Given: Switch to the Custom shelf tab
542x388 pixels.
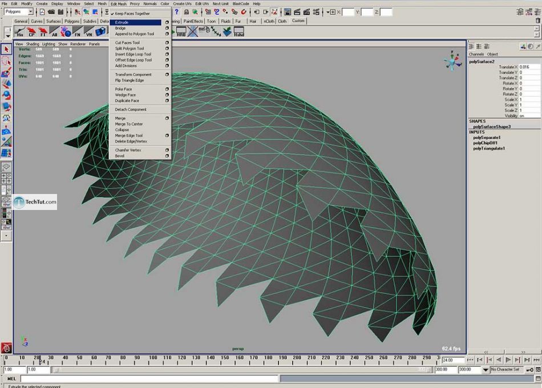Looking at the screenshot, I should coord(298,21).
